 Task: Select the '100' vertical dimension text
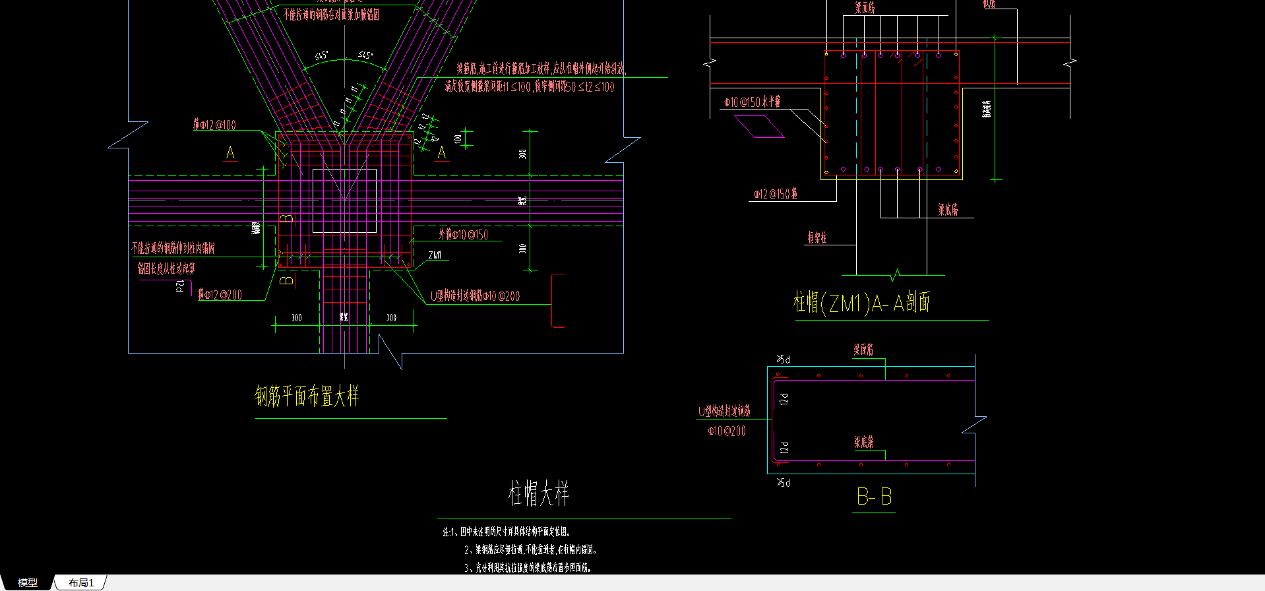(x=458, y=139)
